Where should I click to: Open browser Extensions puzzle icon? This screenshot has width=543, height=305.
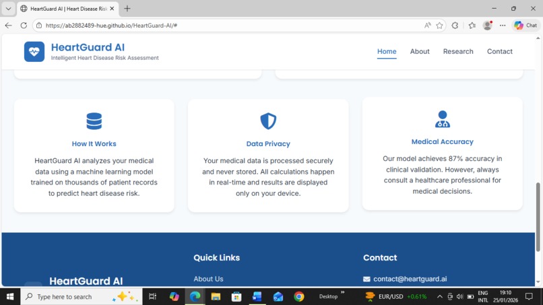tap(455, 26)
